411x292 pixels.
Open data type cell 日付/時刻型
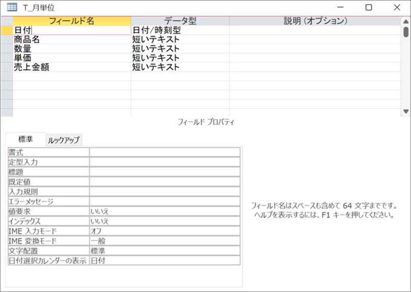180,30
